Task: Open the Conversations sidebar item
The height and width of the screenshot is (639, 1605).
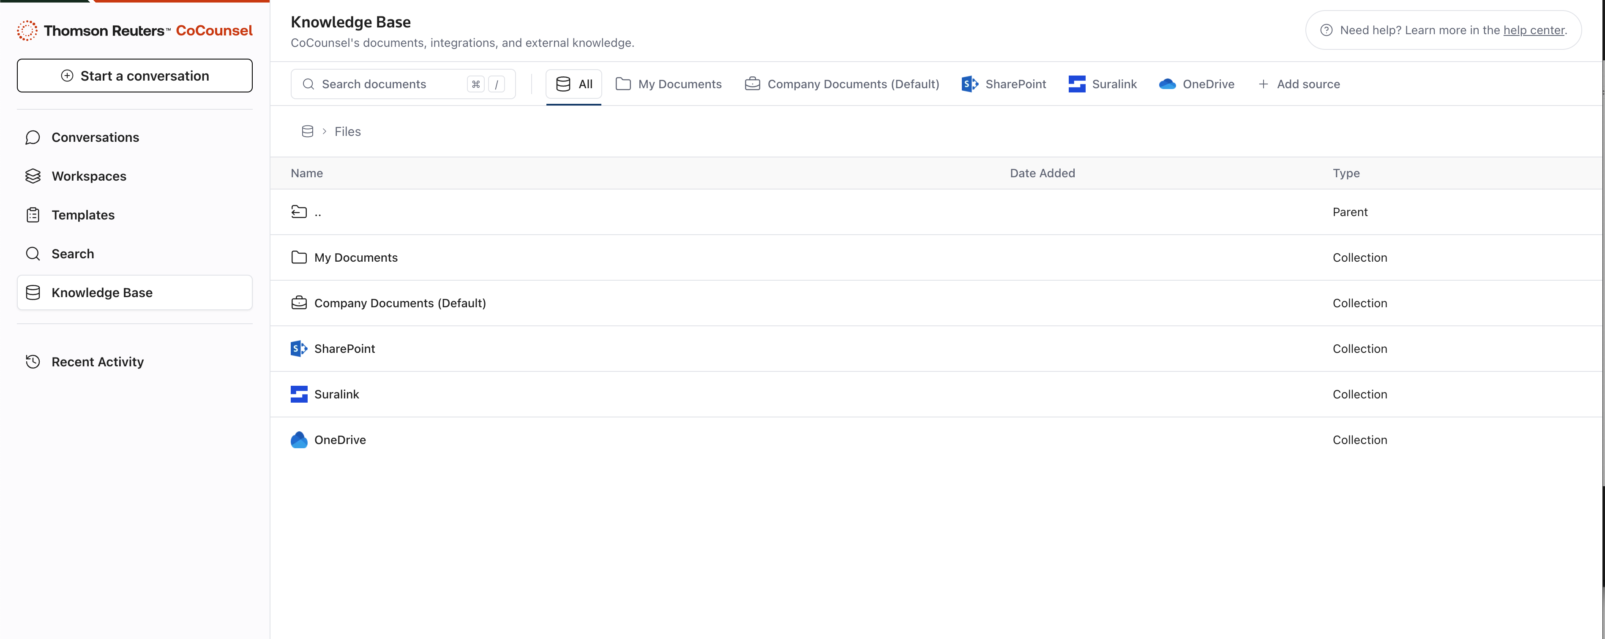Action: point(95,138)
